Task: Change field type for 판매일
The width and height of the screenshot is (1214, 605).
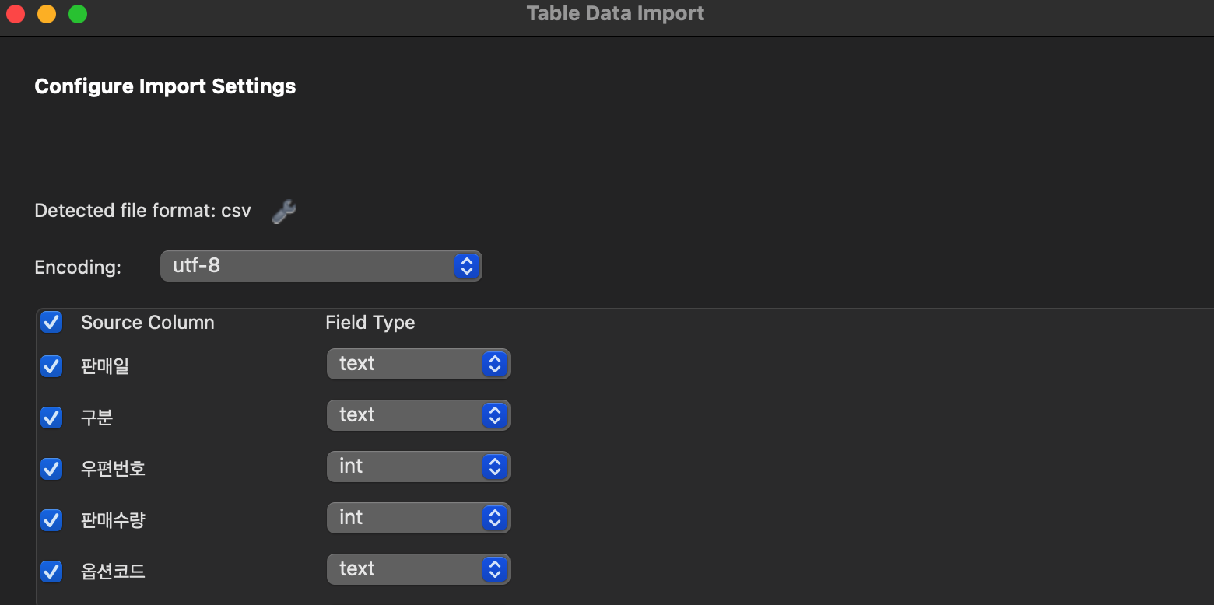Action: (418, 364)
